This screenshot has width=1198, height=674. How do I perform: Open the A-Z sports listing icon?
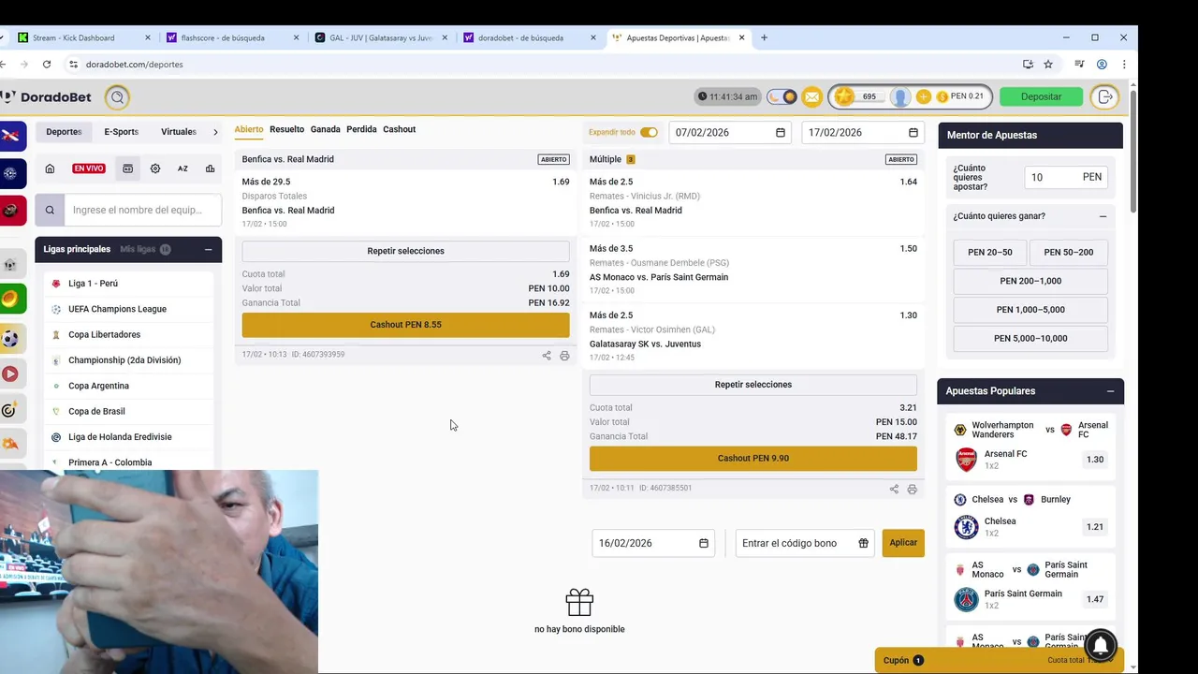pyautogui.click(x=183, y=168)
